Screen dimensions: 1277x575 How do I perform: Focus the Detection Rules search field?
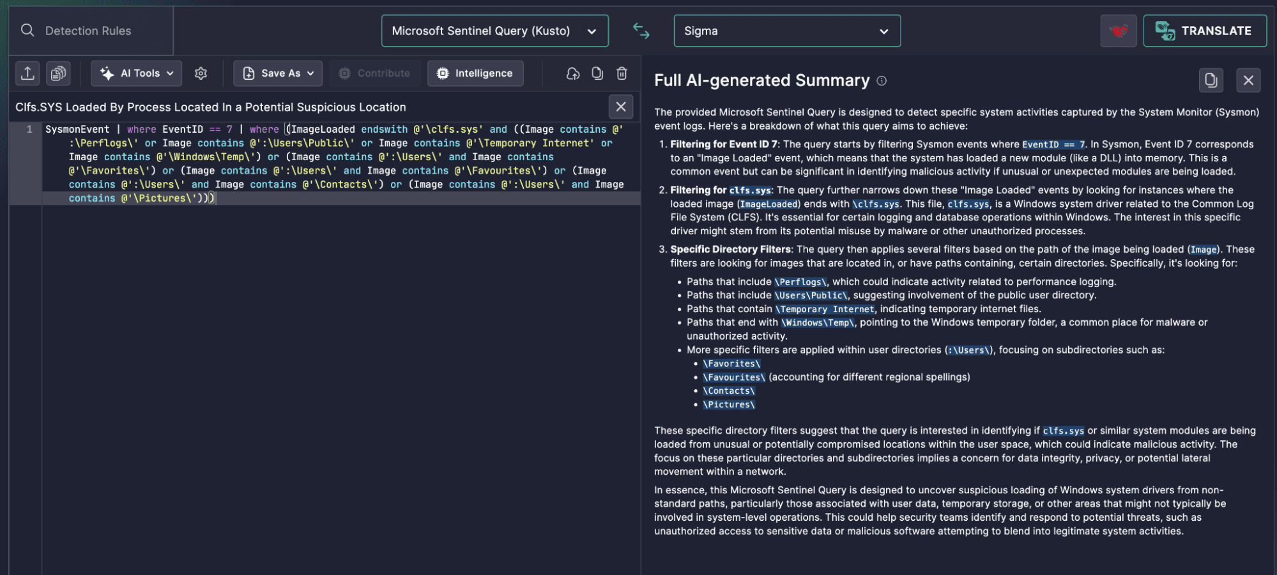[91, 31]
